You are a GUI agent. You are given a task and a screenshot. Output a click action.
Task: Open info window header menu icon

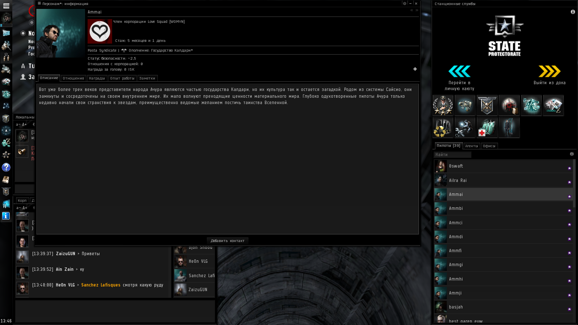click(39, 3)
